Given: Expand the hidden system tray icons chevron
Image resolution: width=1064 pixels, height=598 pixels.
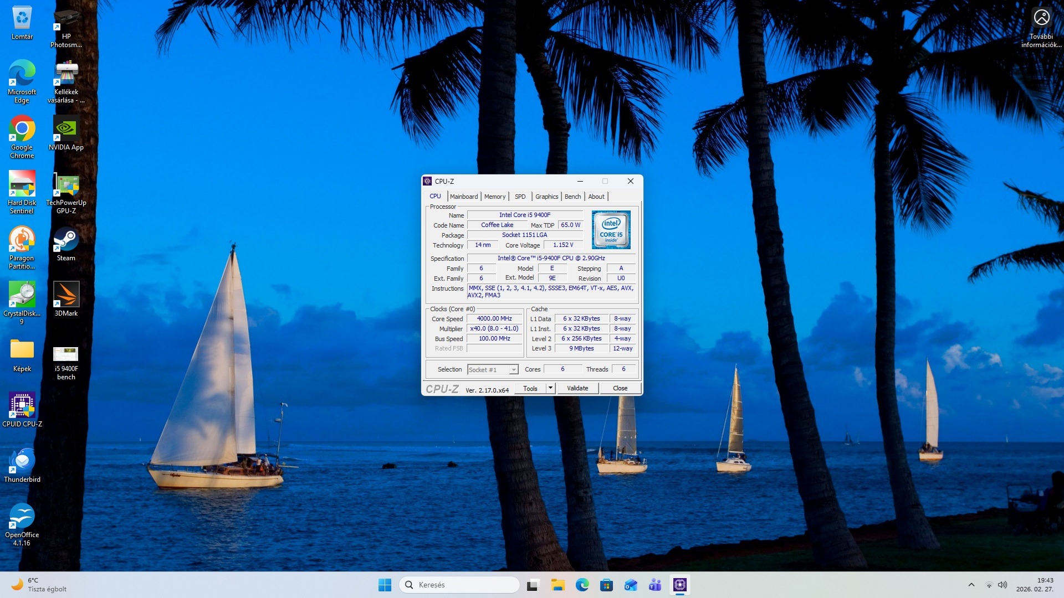Looking at the screenshot, I should 971,585.
